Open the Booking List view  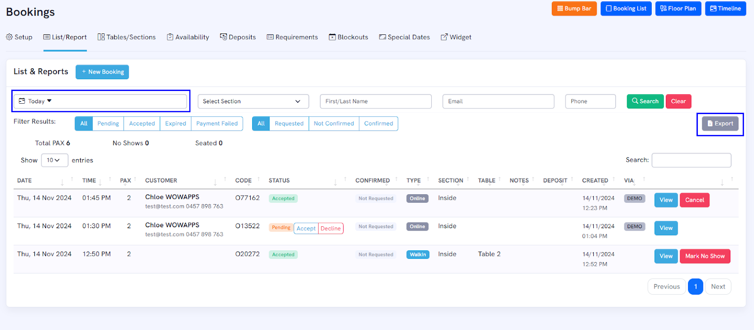[626, 8]
